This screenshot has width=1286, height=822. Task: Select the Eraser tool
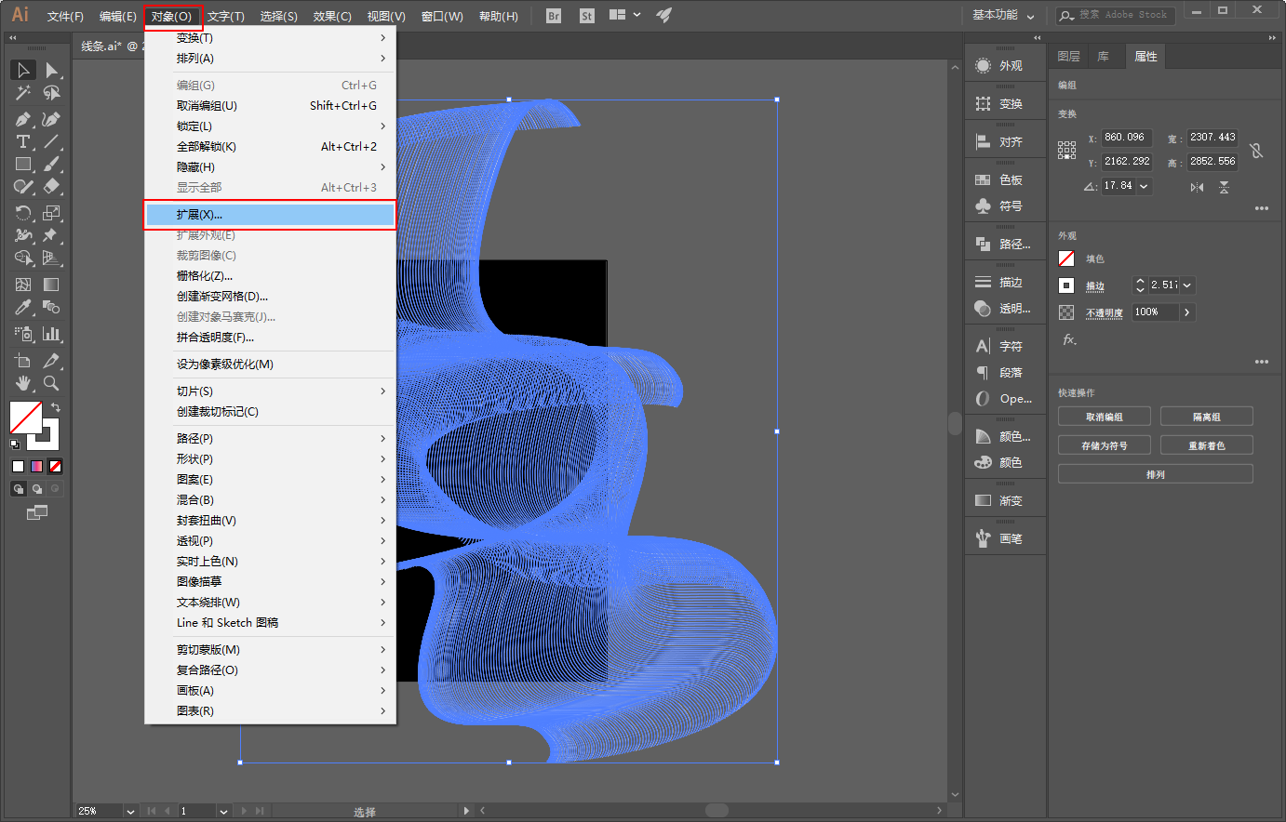[52, 186]
